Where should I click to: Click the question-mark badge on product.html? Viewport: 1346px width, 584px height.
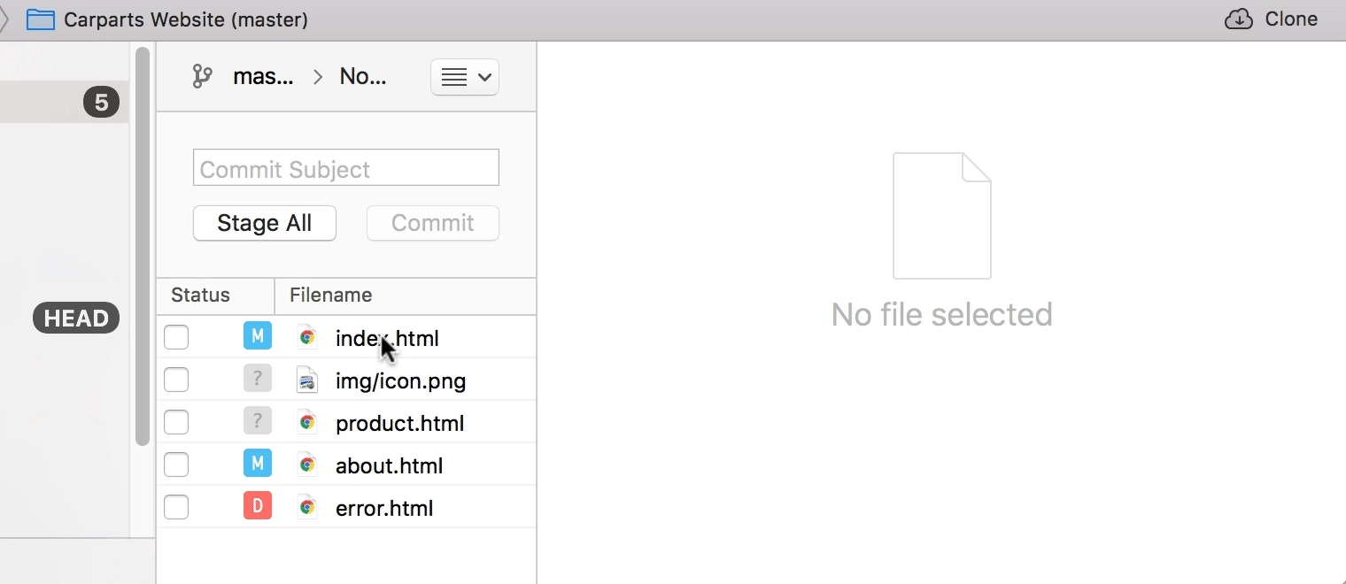tap(258, 421)
